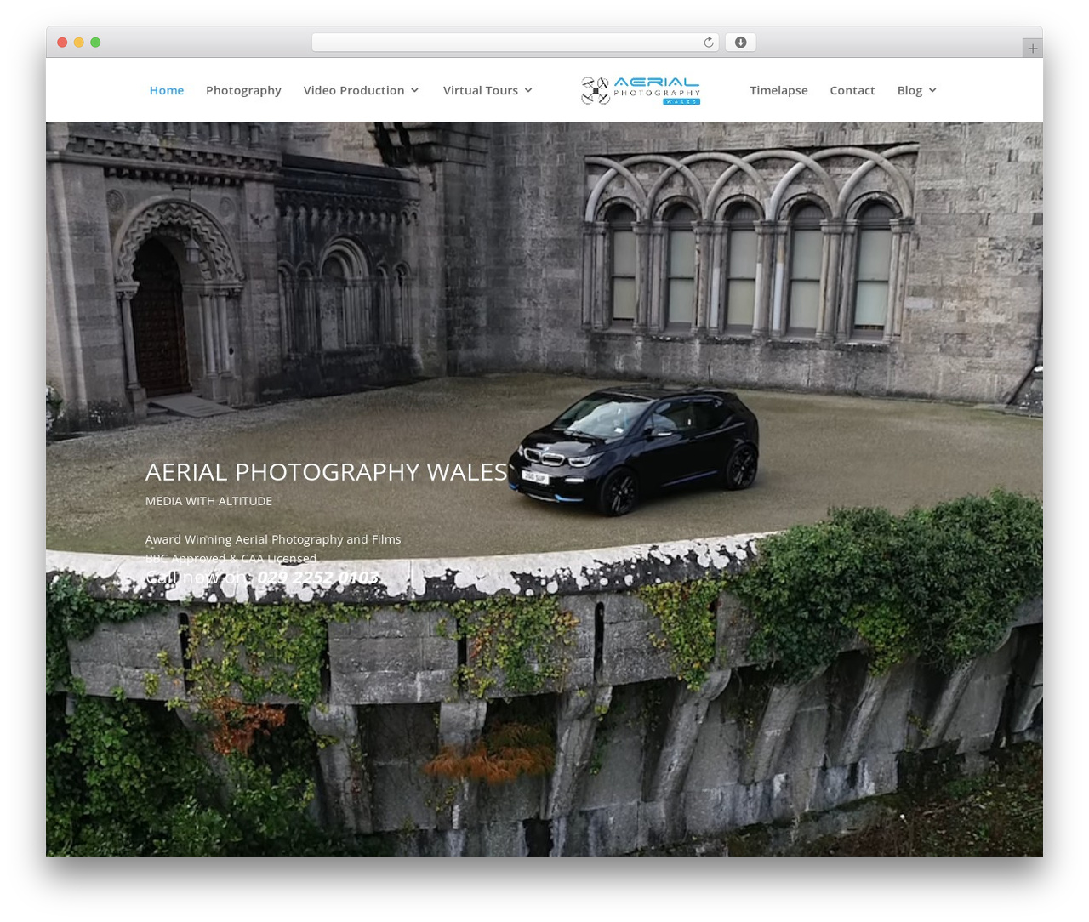The height and width of the screenshot is (922, 1089).
Task: Click the phone number 029 2252 0103
Action: [x=318, y=578]
